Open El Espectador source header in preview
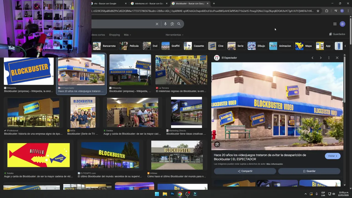The image size is (352, 198). pos(226,58)
